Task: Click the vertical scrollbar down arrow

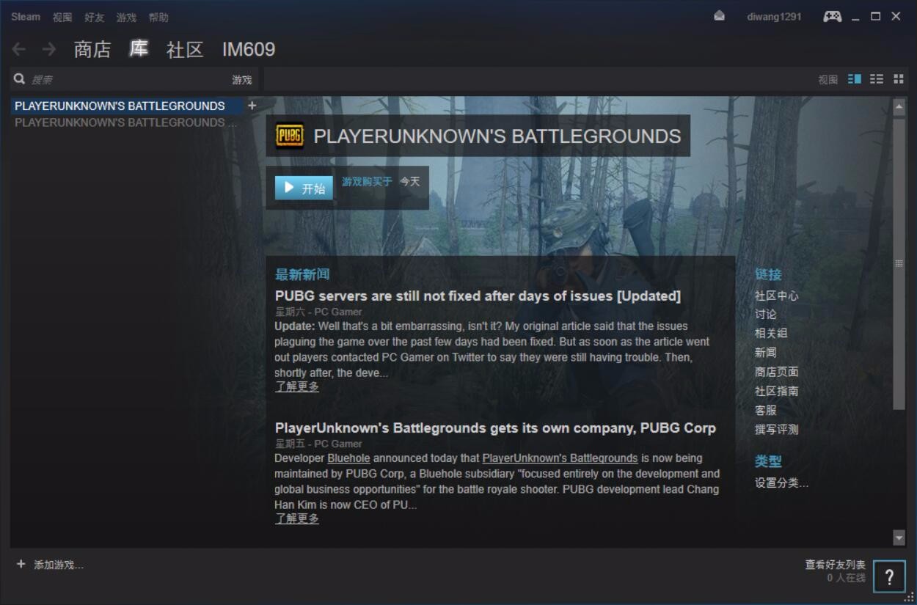Action: click(x=899, y=538)
